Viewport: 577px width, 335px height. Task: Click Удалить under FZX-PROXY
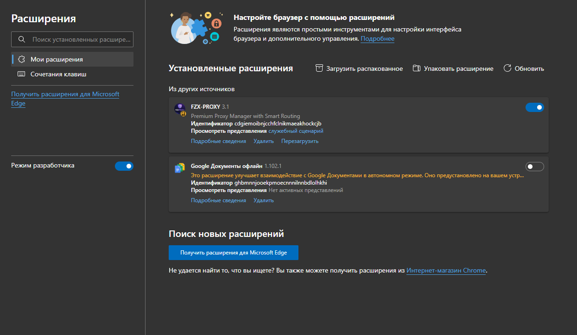click(264, 141)
